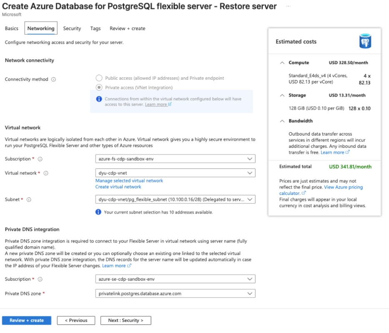
Task: Open the Tags tab
Action: click(x=95, y=28)
